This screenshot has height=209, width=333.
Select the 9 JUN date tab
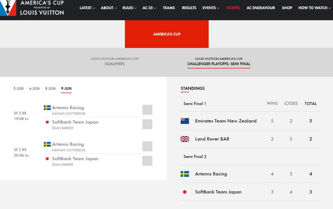click(66, 88)
